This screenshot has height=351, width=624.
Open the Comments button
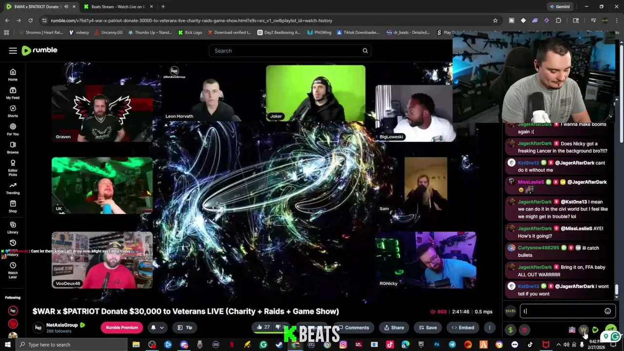tap(354, 328)
